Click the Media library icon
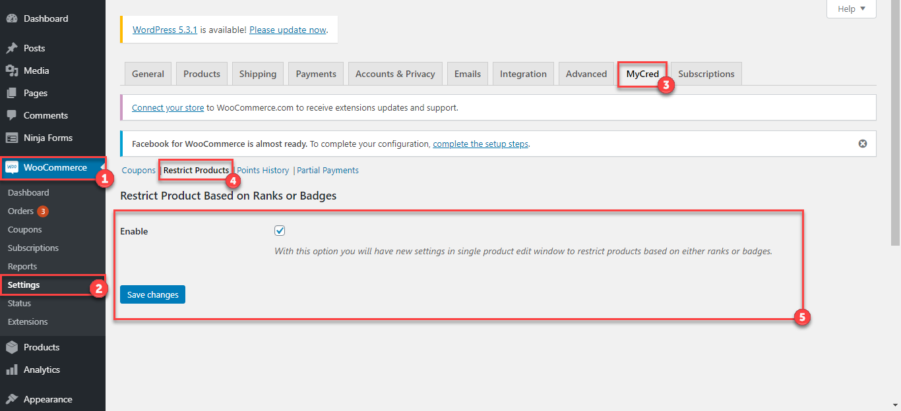Screen dimensions: 901x411 click(12, 70)
